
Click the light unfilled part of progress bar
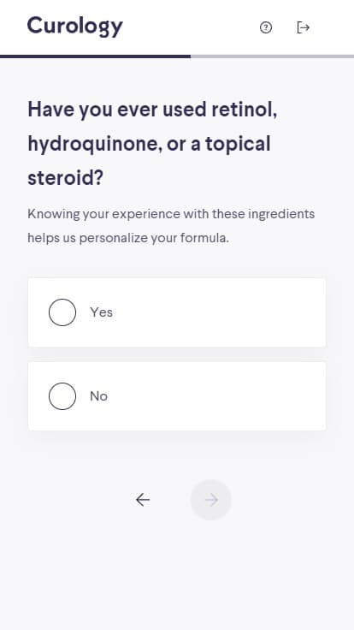click(272, 56)
